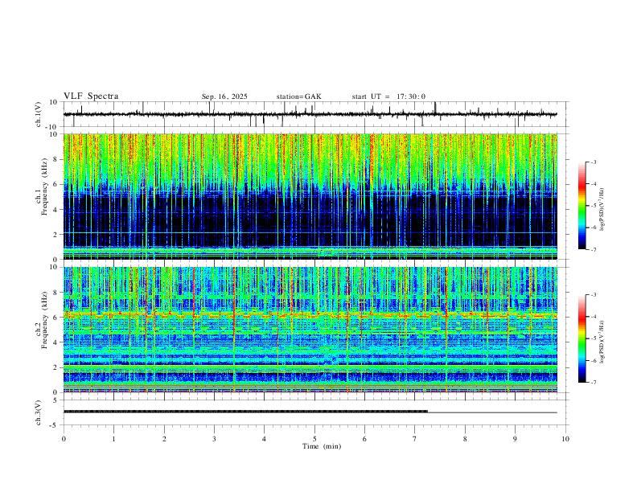Click the "station=GAK" header label
This screenshot has height=492, width=637.
pos(298,96)
